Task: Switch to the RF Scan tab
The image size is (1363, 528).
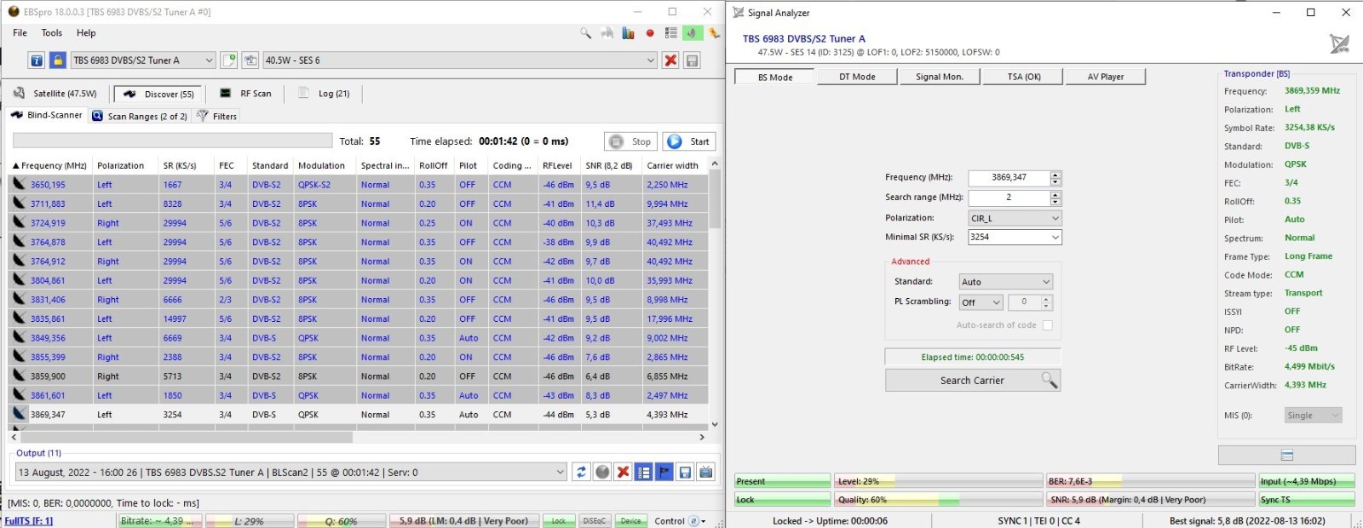Action: pyautogui.click(x=246, y=94)
